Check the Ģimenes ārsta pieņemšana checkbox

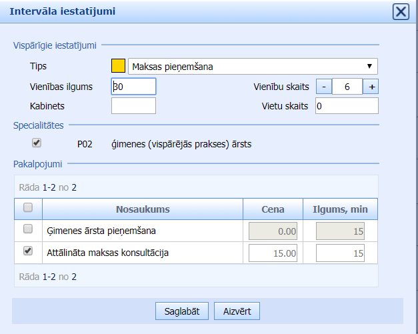point(28,229)
